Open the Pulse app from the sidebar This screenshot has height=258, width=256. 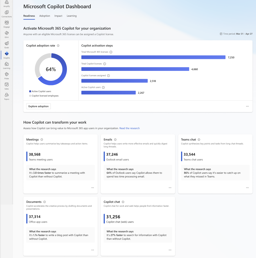click(6, 75)
